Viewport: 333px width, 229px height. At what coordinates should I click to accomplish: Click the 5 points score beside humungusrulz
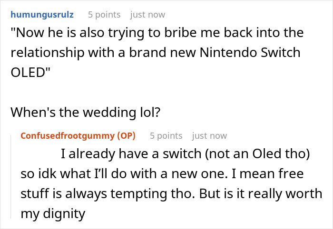tap(104, 14)
